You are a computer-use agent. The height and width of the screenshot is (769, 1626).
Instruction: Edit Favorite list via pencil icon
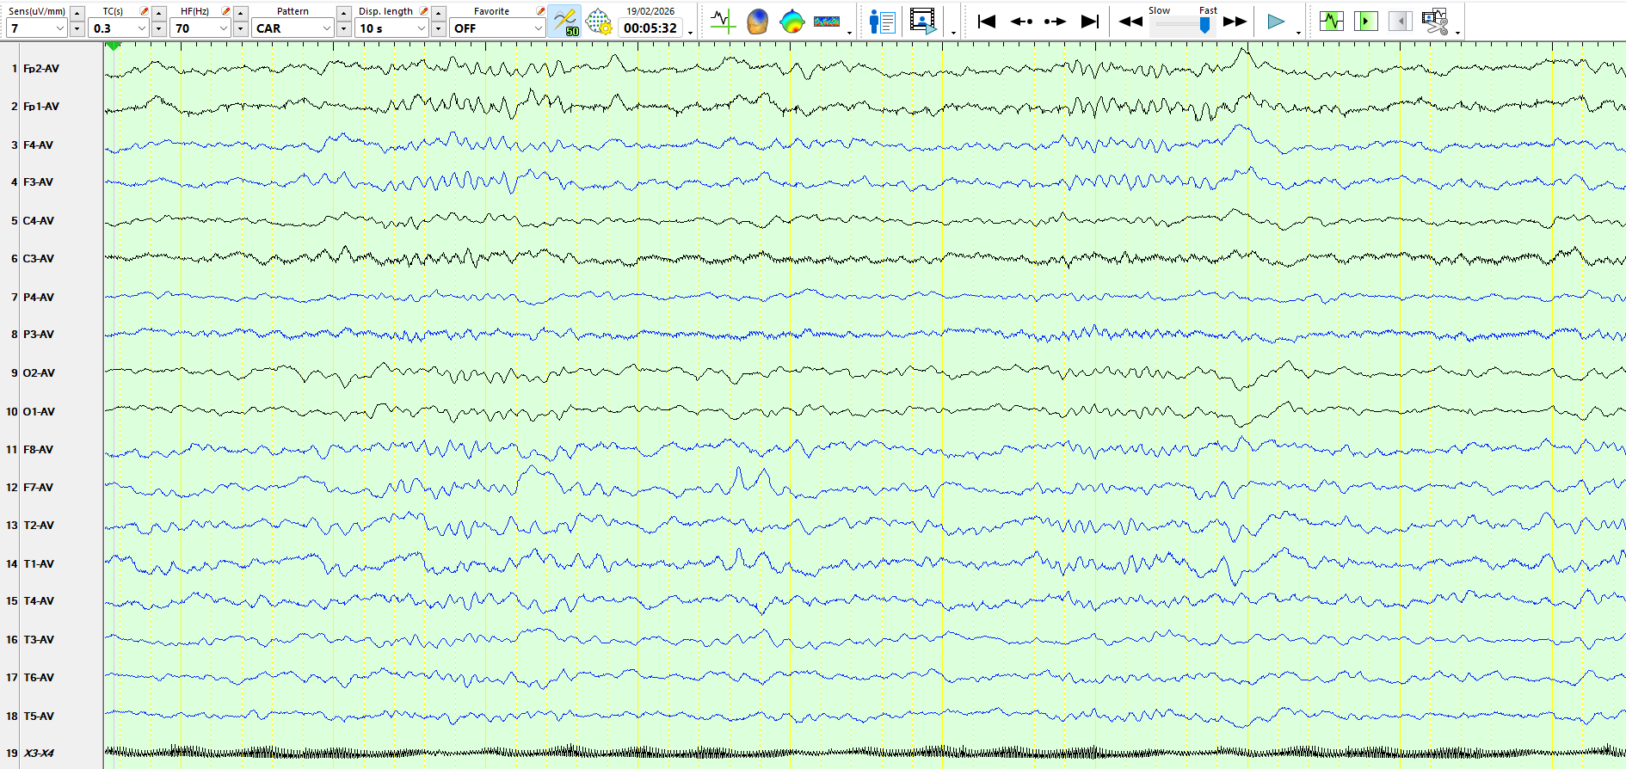(540, 11)
